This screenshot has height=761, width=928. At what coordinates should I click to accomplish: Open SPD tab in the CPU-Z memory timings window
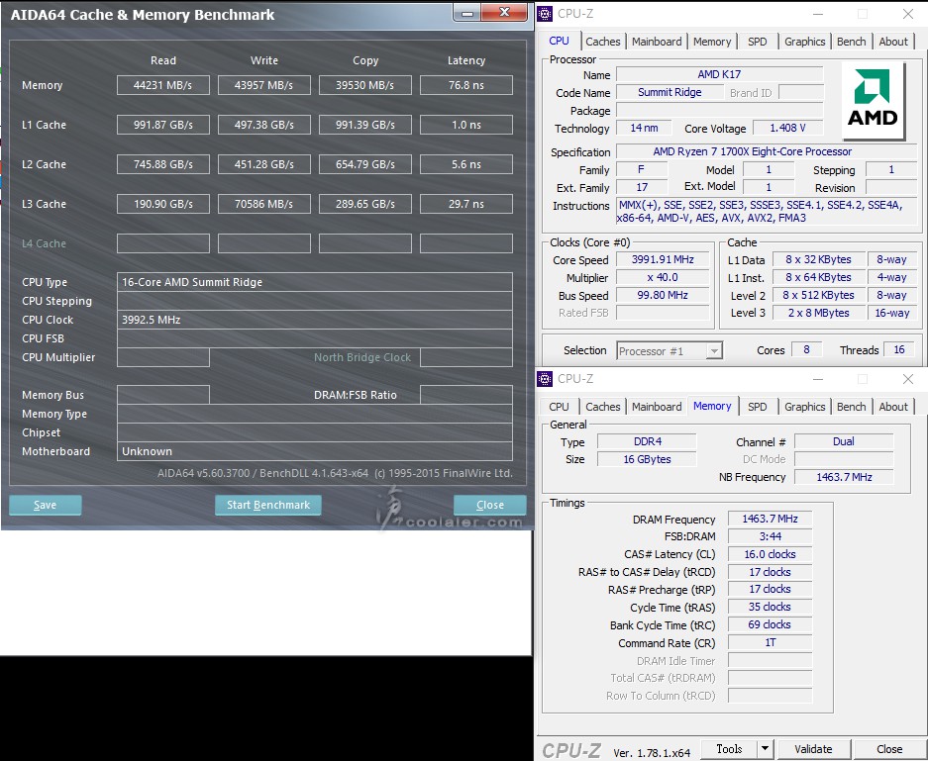[x=757, y=407]
